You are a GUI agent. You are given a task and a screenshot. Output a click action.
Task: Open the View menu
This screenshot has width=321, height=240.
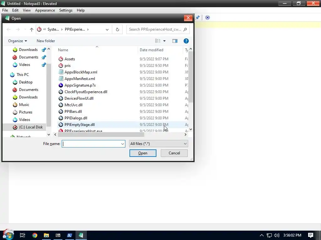(x=27, y=10)
